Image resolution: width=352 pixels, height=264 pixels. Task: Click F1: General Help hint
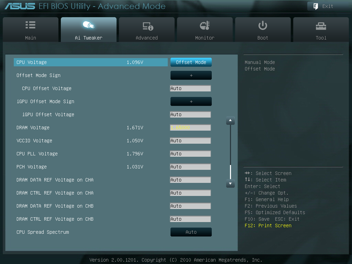267,200
